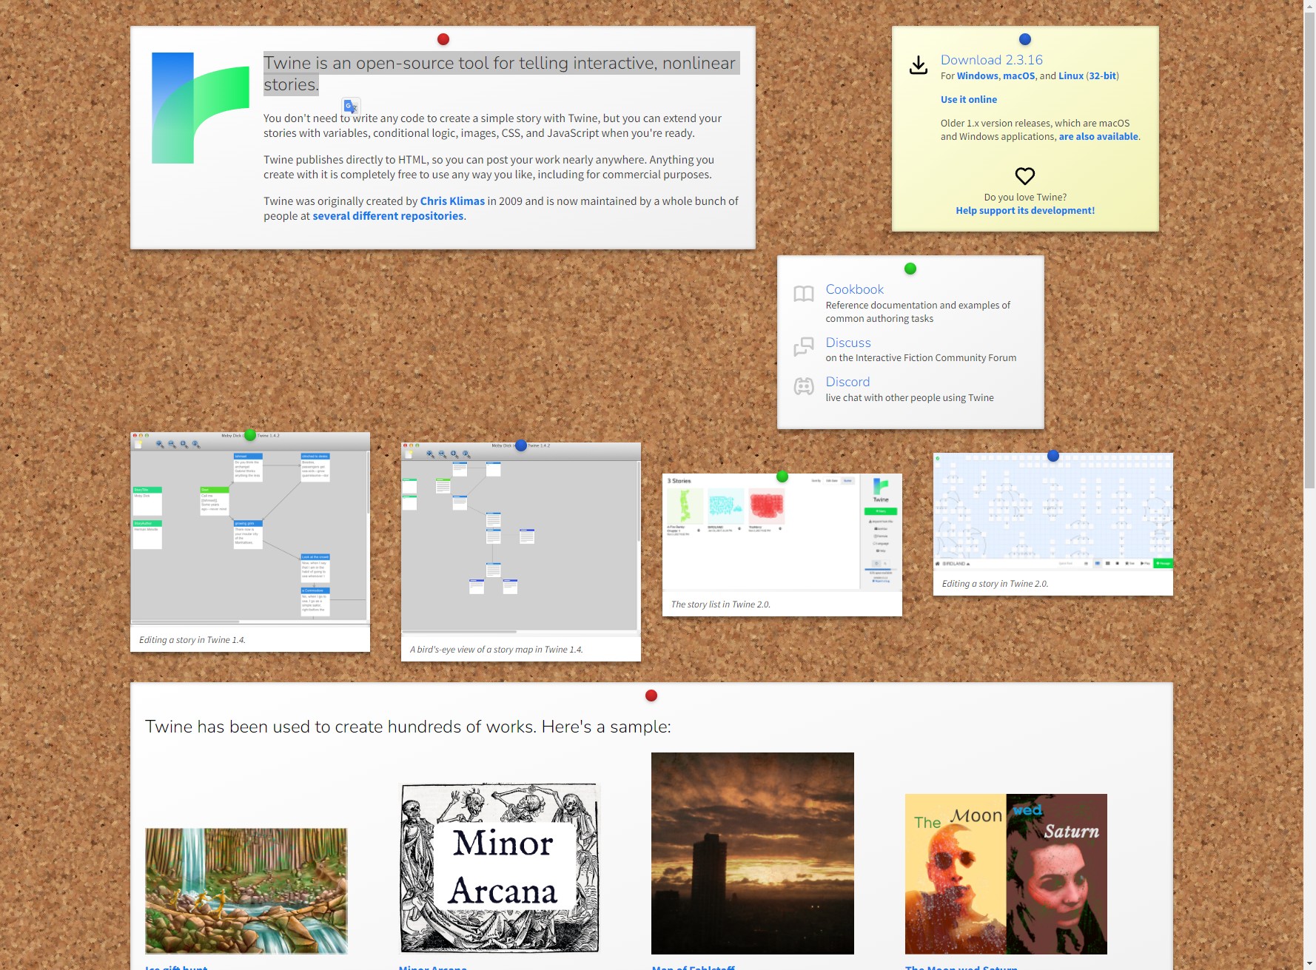Click the Discuss speech bubbles icon
1316x970 pixels.
804,347
